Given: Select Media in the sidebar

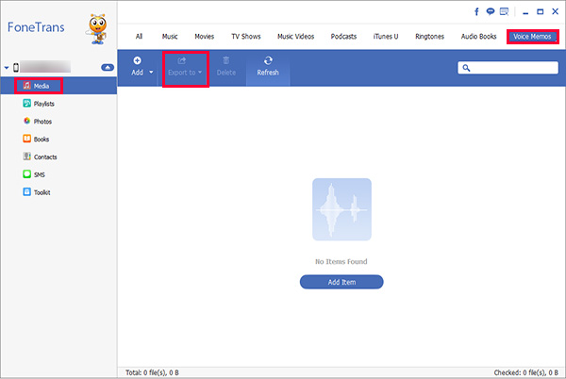Looking at the screenshot, I should (58, 86).
